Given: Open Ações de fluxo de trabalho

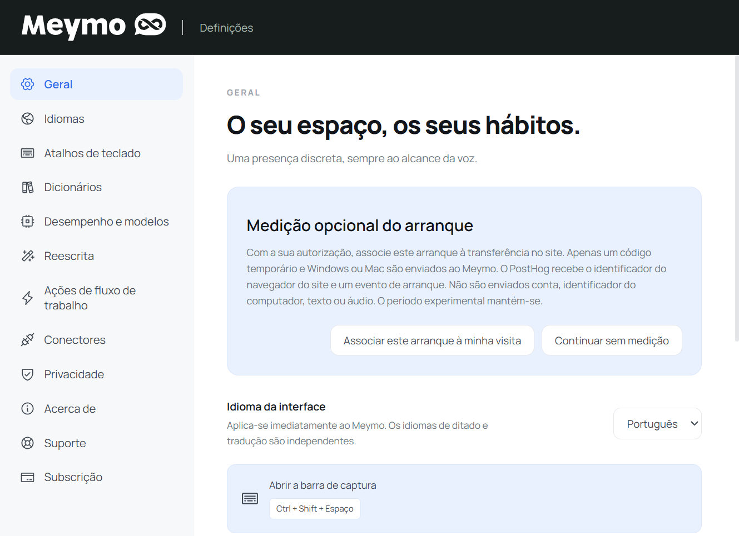Looking at the screenshot, I should (96, 298).
